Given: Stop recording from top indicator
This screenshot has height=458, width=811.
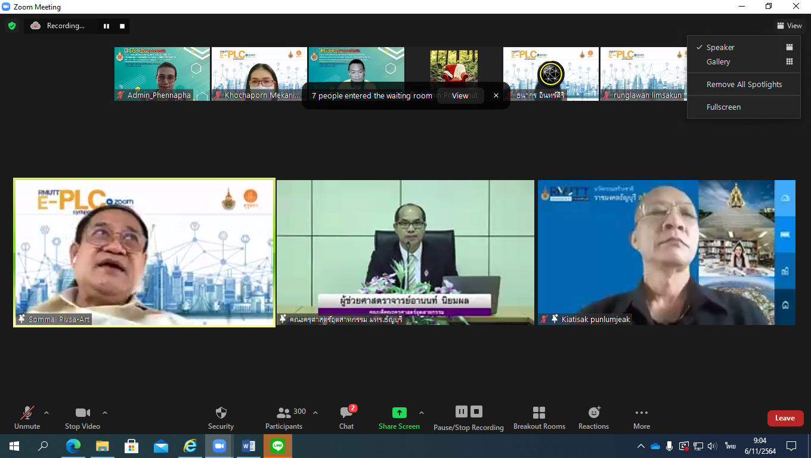Looking at the screenshot, I should [x=122, y=26].
